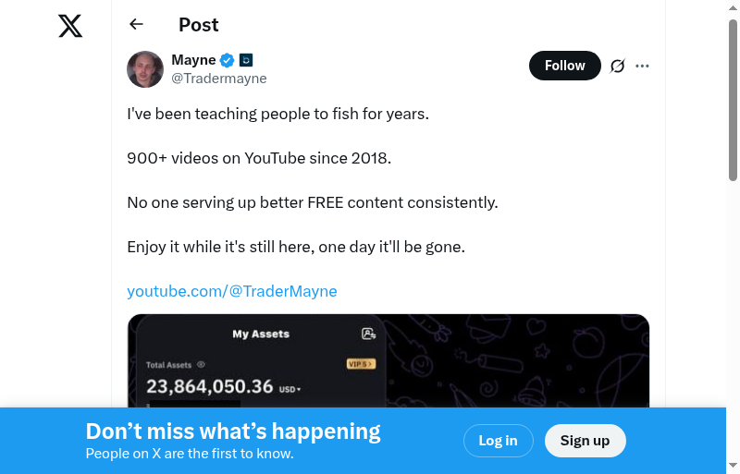Open the three-dot More menu
The height and width of the screenshot is (474, 740).
click(643, 66)
